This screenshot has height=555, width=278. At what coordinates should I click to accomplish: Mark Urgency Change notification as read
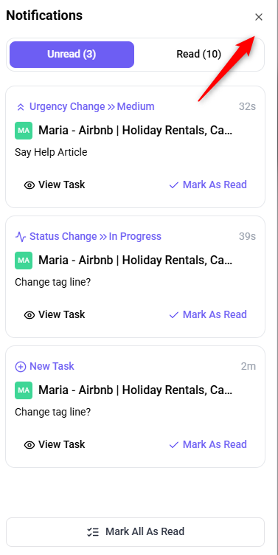208,185
